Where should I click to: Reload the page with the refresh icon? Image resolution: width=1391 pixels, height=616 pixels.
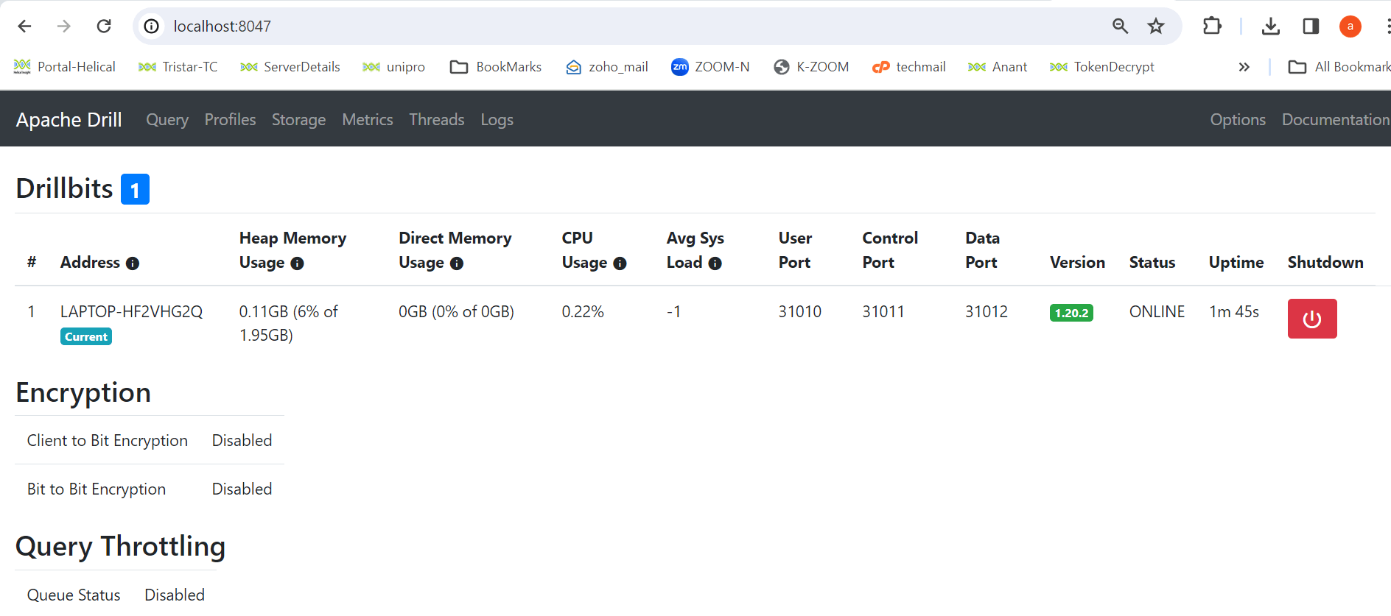104,26
